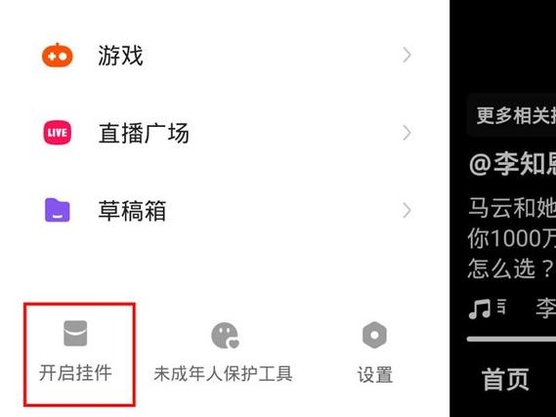Tap the purple drafts folder icon

(58, 210)
